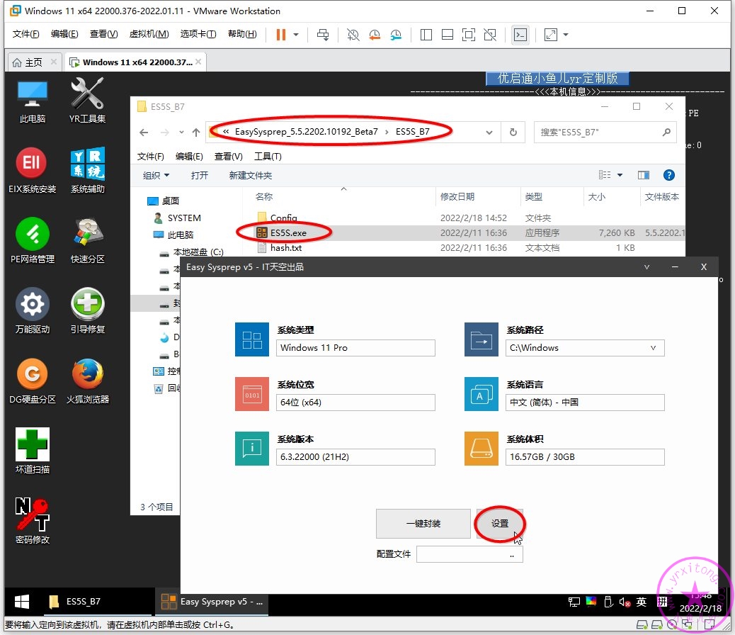Click the 英 input language tray indicator
This screenshot has height=635, width=735.
(x=642, y=602)
